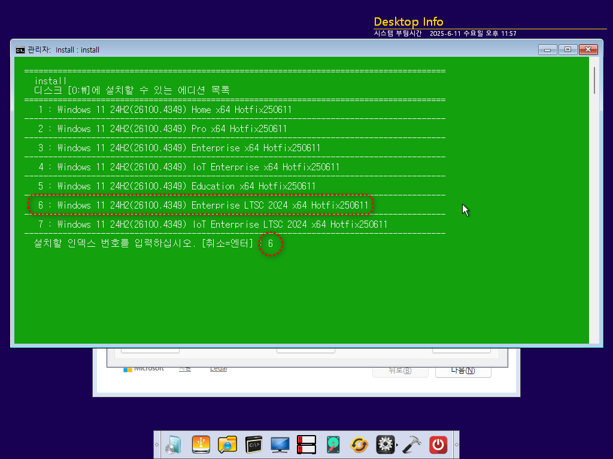The height and width of the screenshot is (459, 613).
Task: Click the console vertical scrollbar thumb
Action: pyautogui.click(x=594, y=80)
